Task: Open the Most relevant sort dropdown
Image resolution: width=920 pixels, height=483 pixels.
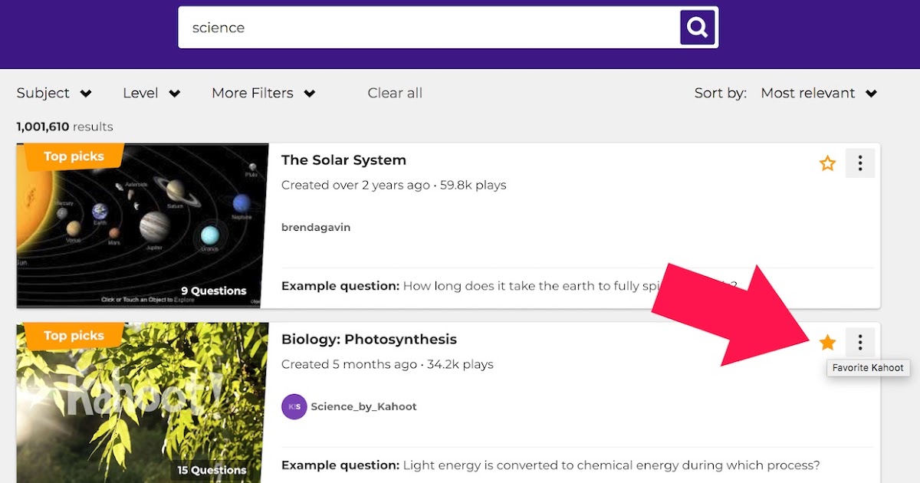Action: tap(819, 93)
